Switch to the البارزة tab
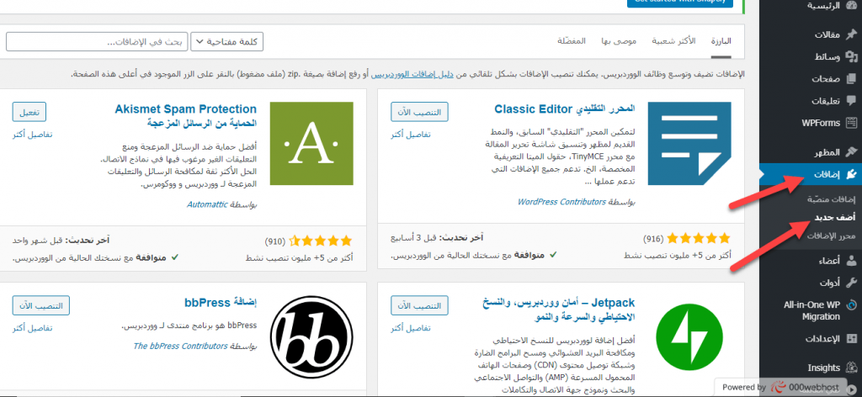Viewport: 862px width, 397px height. tap(721, 42)
